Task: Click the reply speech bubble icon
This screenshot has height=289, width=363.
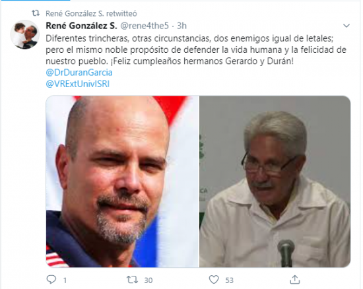Action: pyautogui.click(x=51, y=279)
